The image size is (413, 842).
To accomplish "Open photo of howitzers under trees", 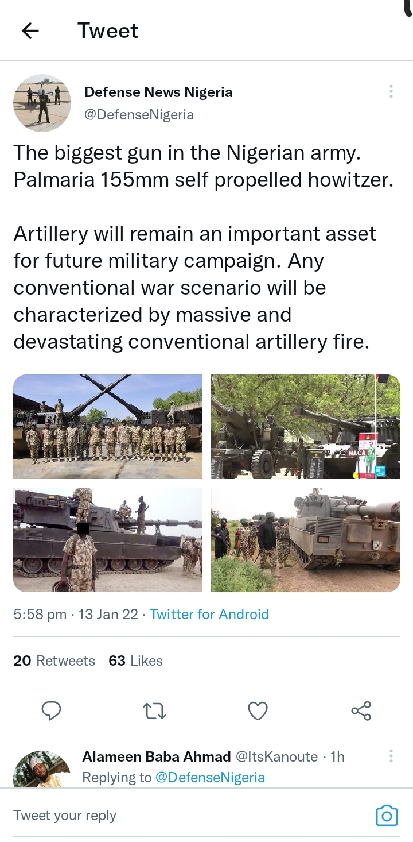I will coord(306,427).
